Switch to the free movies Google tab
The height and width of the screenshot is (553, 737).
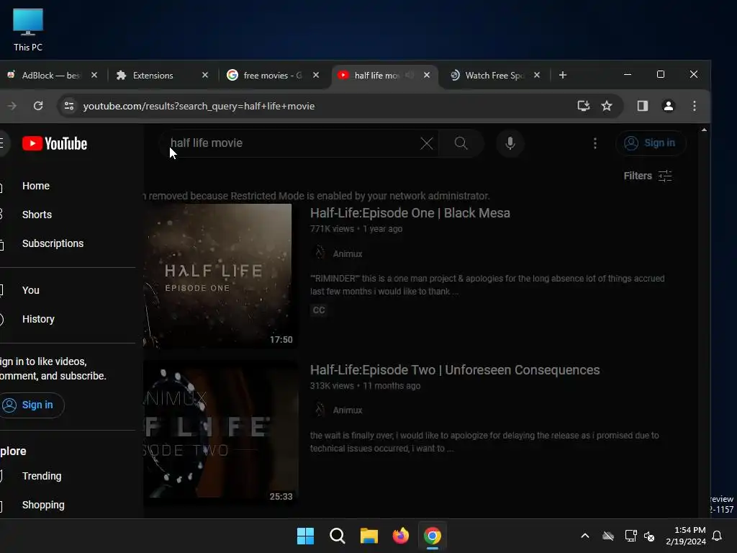tap(271, 75)
